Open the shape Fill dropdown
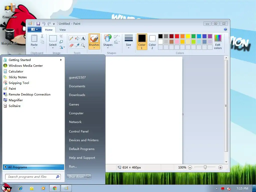256x192 pixels. pos(117,42)
